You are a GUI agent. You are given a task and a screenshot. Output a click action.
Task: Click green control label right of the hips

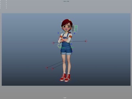point(72,48)
